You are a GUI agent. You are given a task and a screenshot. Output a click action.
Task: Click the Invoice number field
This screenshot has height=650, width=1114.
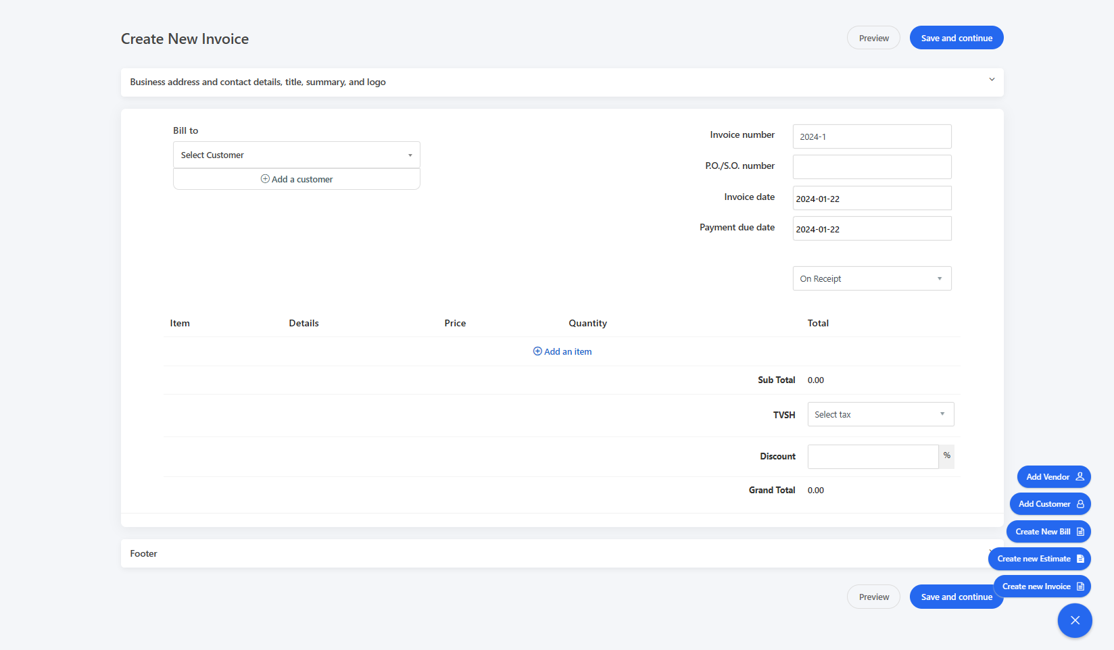tap(872, 136)
